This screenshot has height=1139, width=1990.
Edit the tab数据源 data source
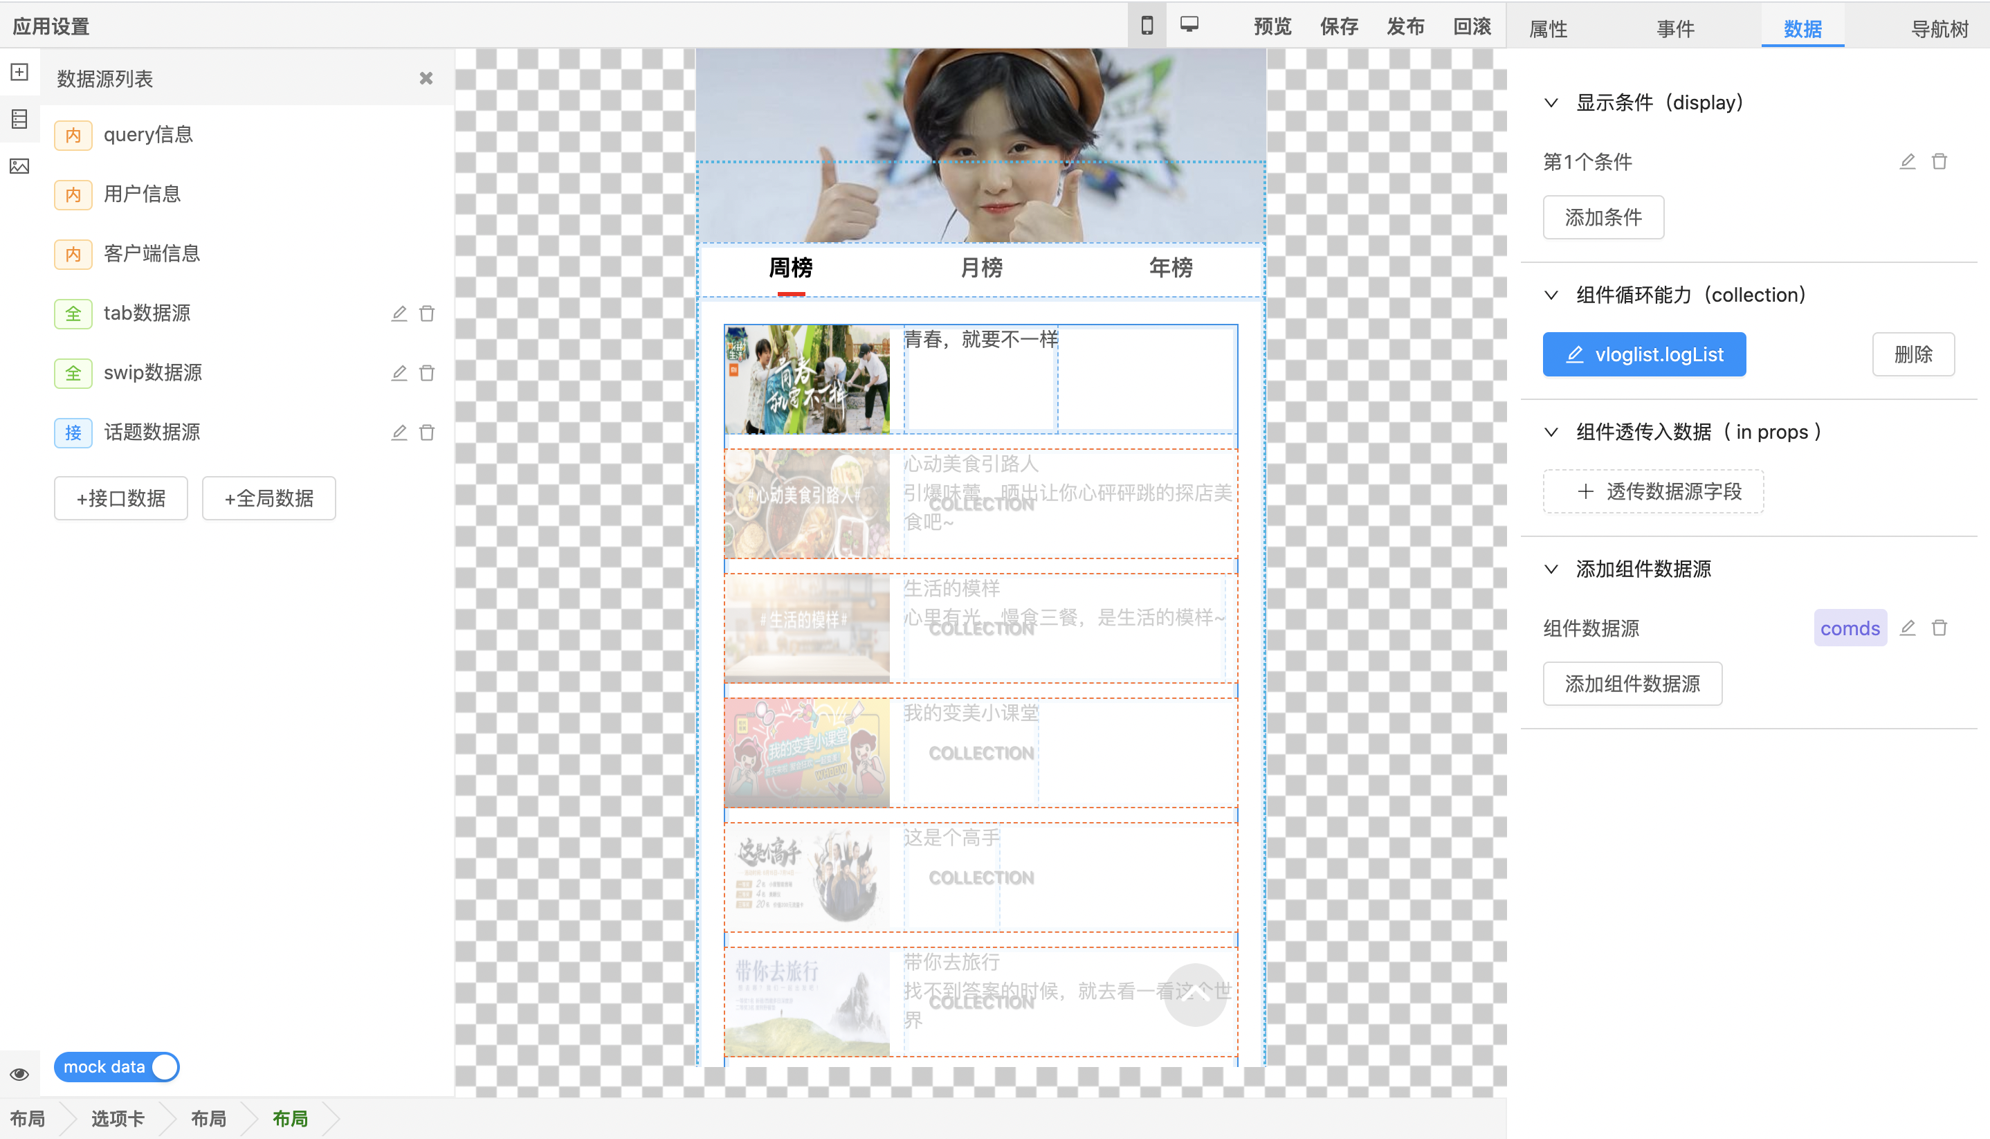[399, 313]
